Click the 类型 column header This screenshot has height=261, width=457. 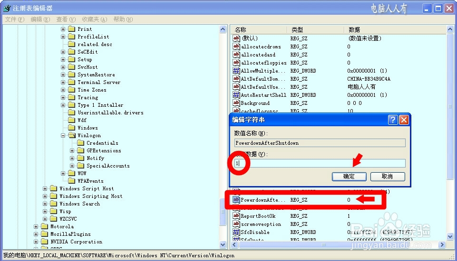316,29
